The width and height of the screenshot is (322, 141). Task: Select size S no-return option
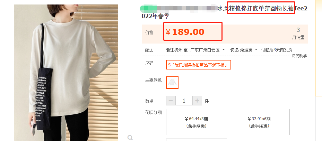[x=199, y=65]
